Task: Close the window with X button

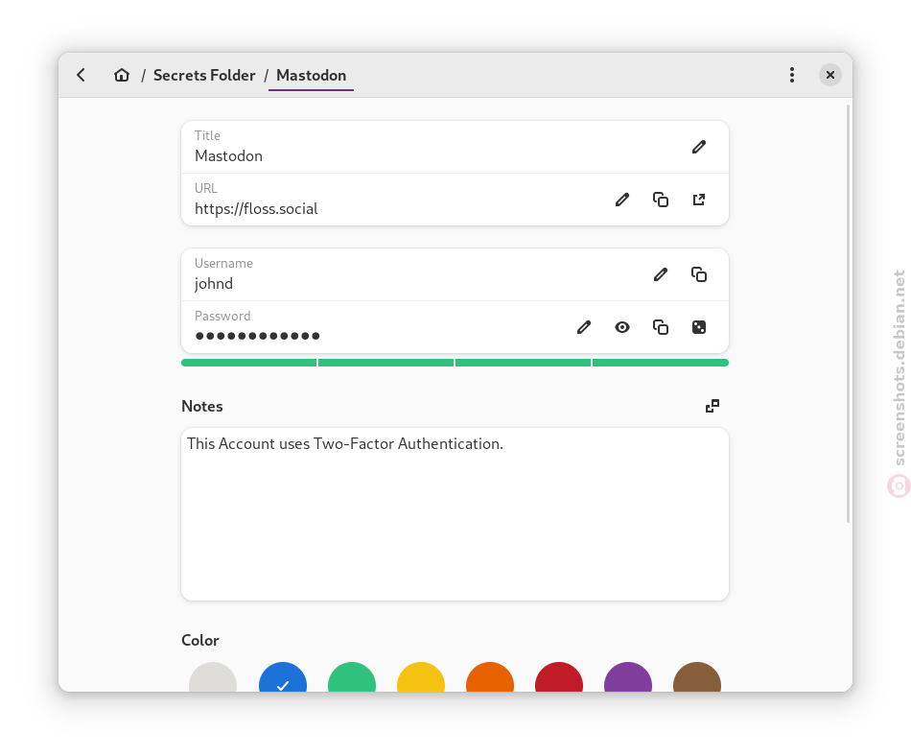Action: click(830, 75)
